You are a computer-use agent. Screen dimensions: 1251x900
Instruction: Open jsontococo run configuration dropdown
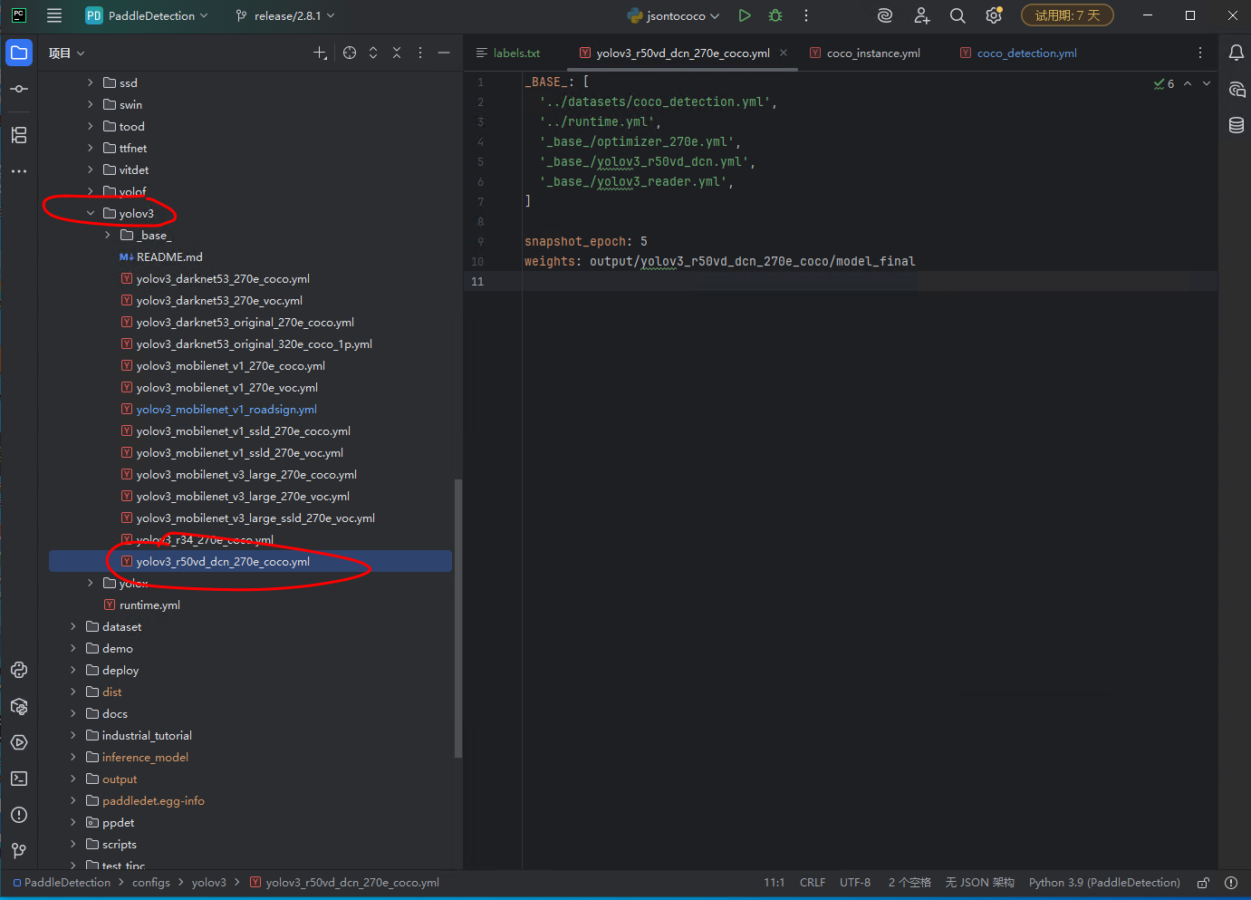point(674,15)
